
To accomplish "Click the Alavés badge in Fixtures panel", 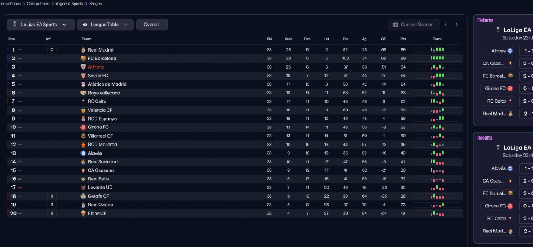I will pyautogui.click(x=510, y=51).
